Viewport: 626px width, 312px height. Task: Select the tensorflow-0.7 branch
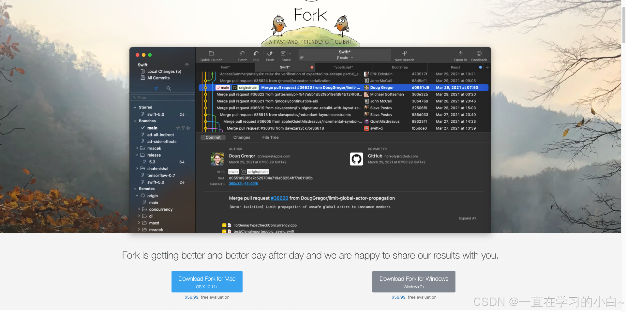tap(161, 176)
